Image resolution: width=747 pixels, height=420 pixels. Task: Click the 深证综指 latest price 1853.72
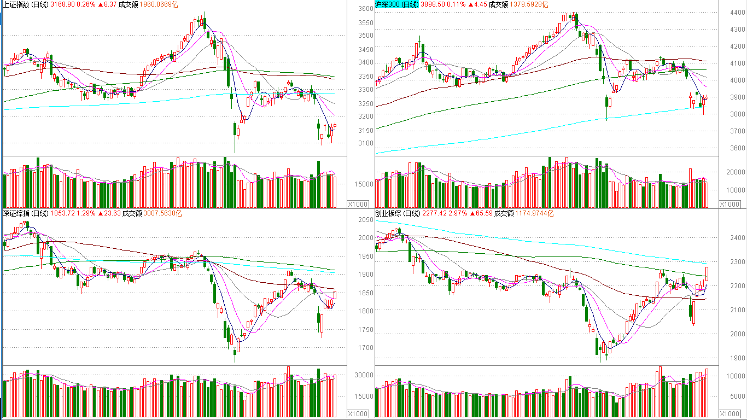click(62, 213)
